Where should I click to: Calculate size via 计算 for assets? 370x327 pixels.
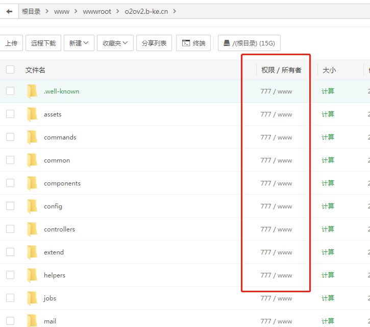(328, 114)
